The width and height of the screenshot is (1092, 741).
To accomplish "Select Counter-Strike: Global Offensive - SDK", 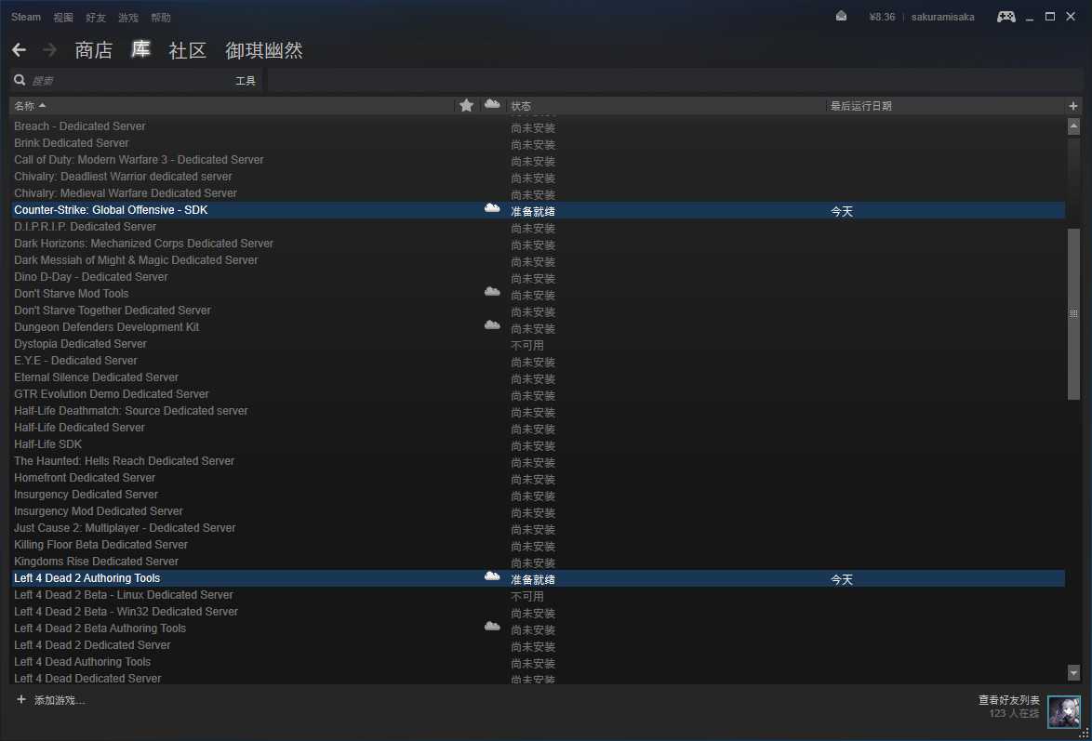I will (538, 209).
